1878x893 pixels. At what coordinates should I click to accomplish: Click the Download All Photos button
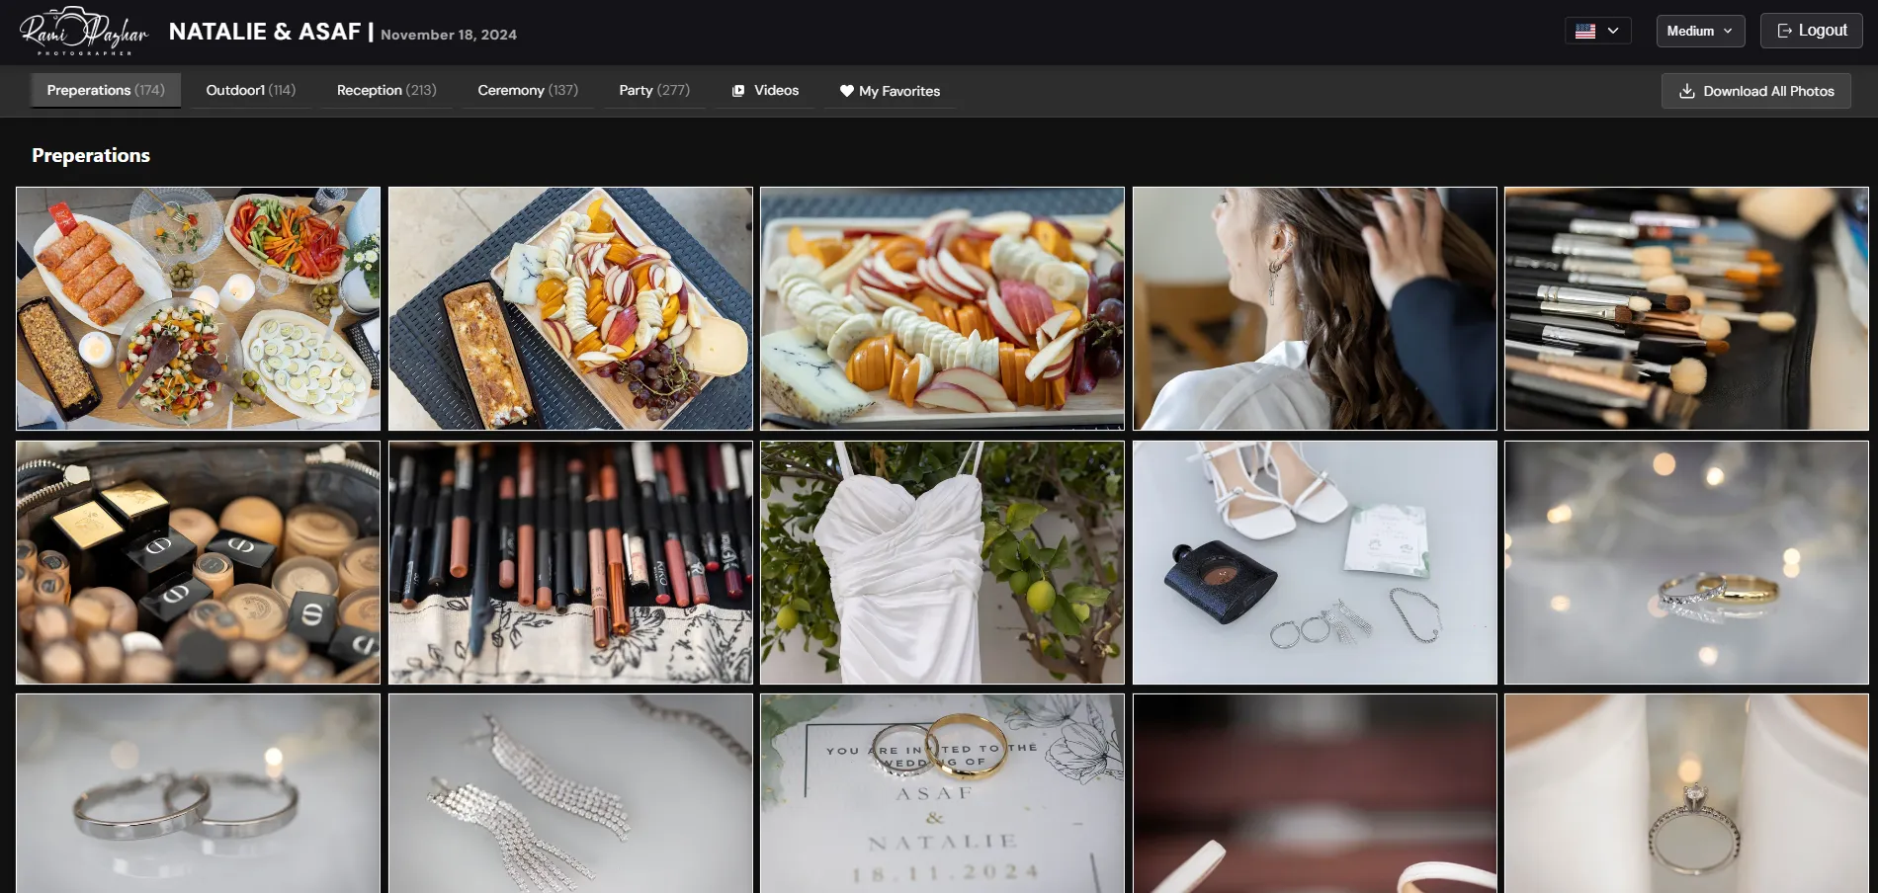[x=1755, y=90]
